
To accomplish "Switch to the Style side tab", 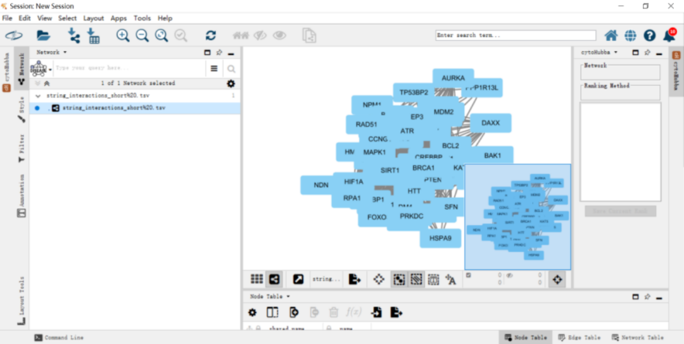I will [x=22, y=109].
